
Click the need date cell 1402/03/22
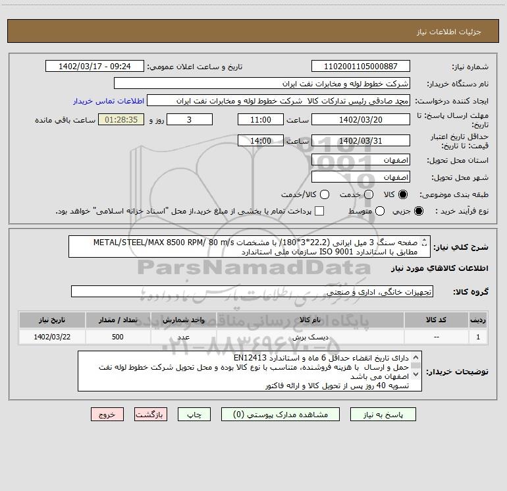click(52, 337)
